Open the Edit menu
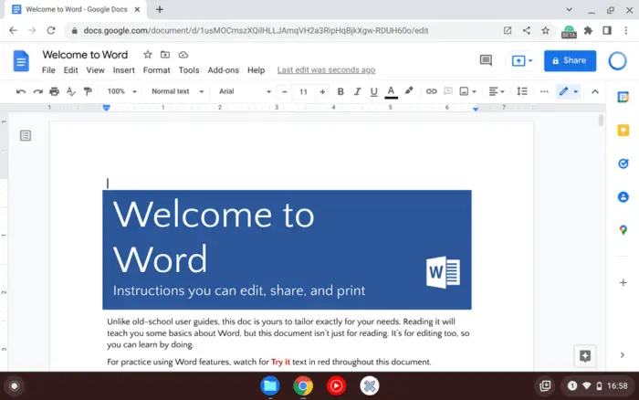Screen dimensions: 639x400 pyautogui.click(x=70, y=70)
